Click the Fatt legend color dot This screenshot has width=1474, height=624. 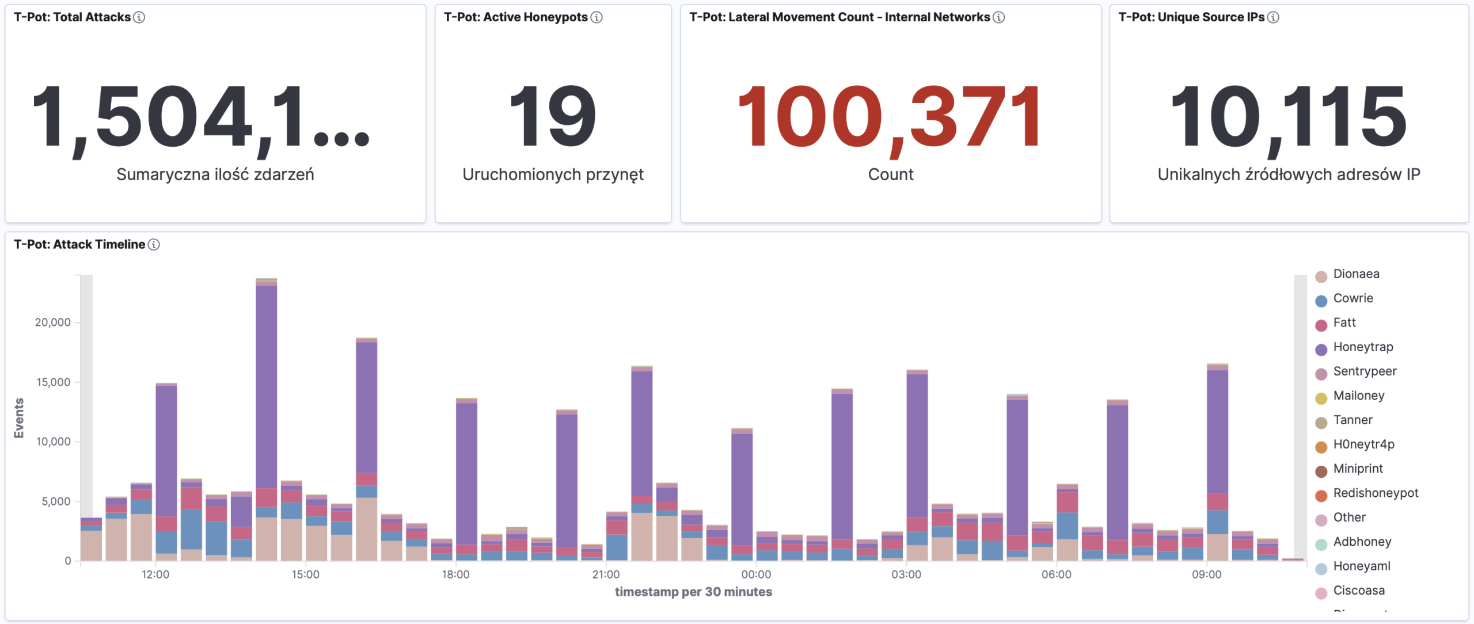[1321, 325]
